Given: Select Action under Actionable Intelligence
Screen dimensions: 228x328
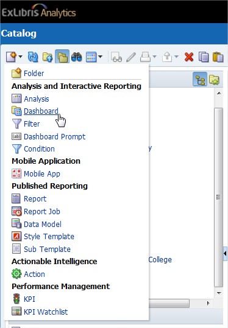Looking at the screenshot, I should (34, 274).
